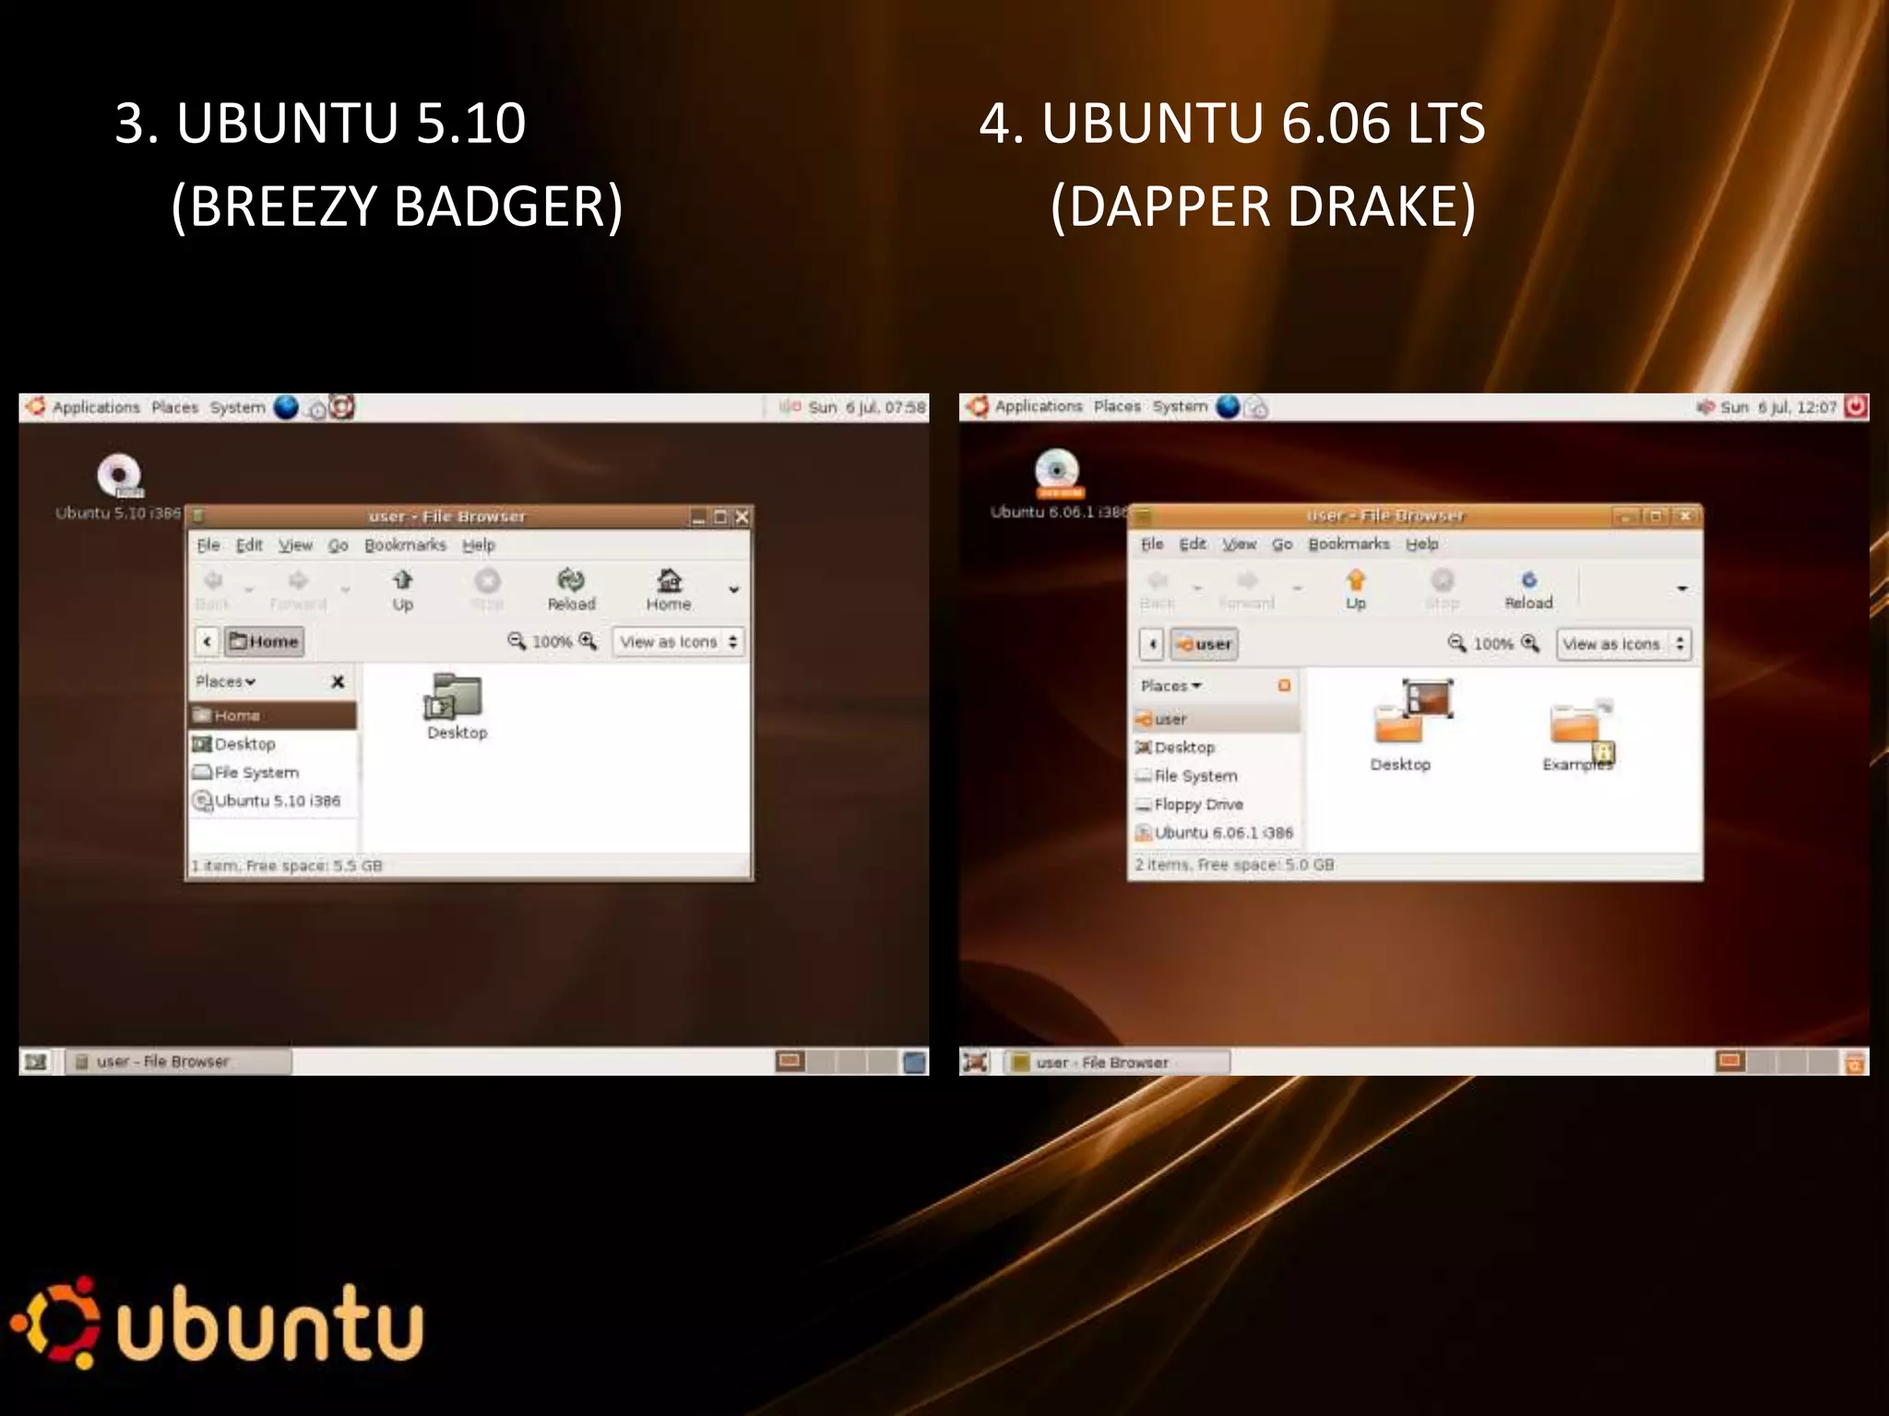The width and height of the screenshot is (1889, 1416).
Task: Click user - File Browser taskbar button in Ubuntu 6.06
Action: 1117,1062
